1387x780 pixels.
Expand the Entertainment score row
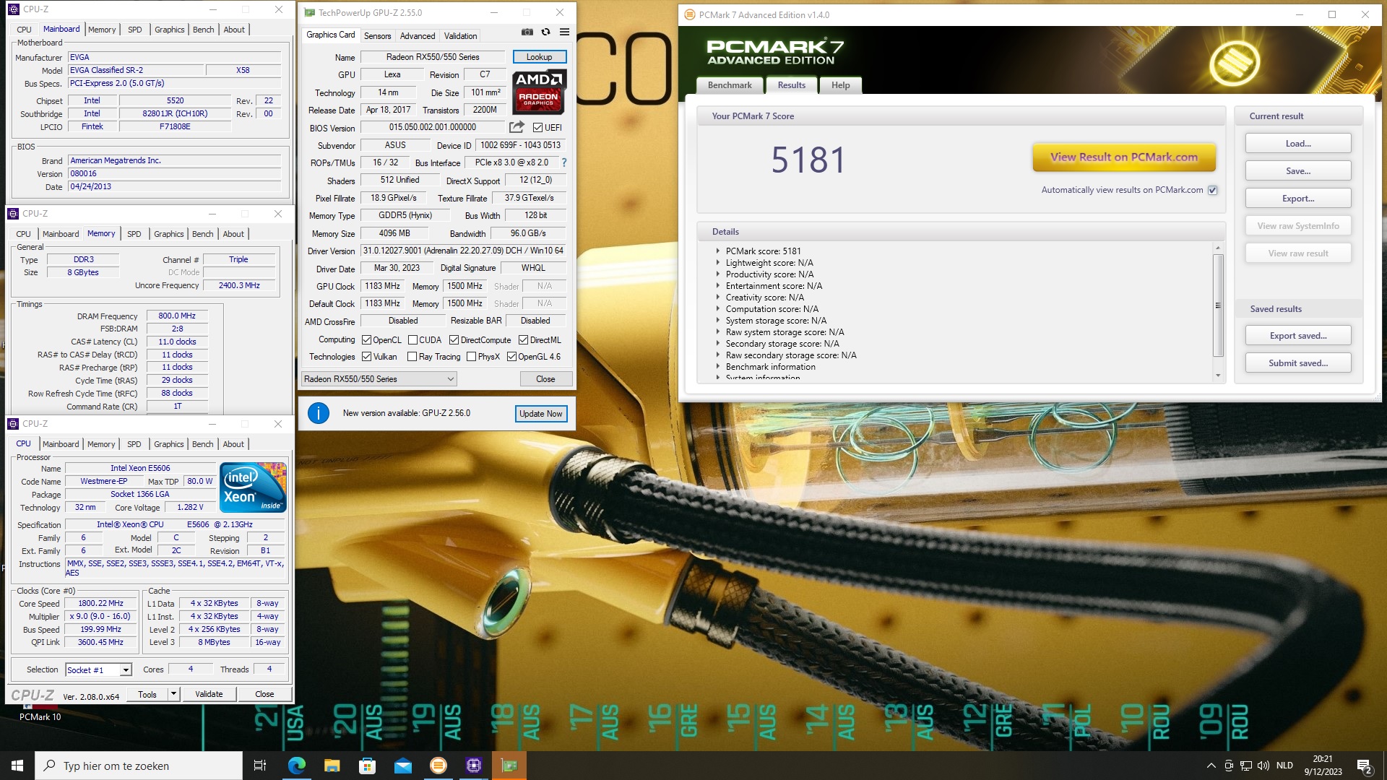[718, 286]
